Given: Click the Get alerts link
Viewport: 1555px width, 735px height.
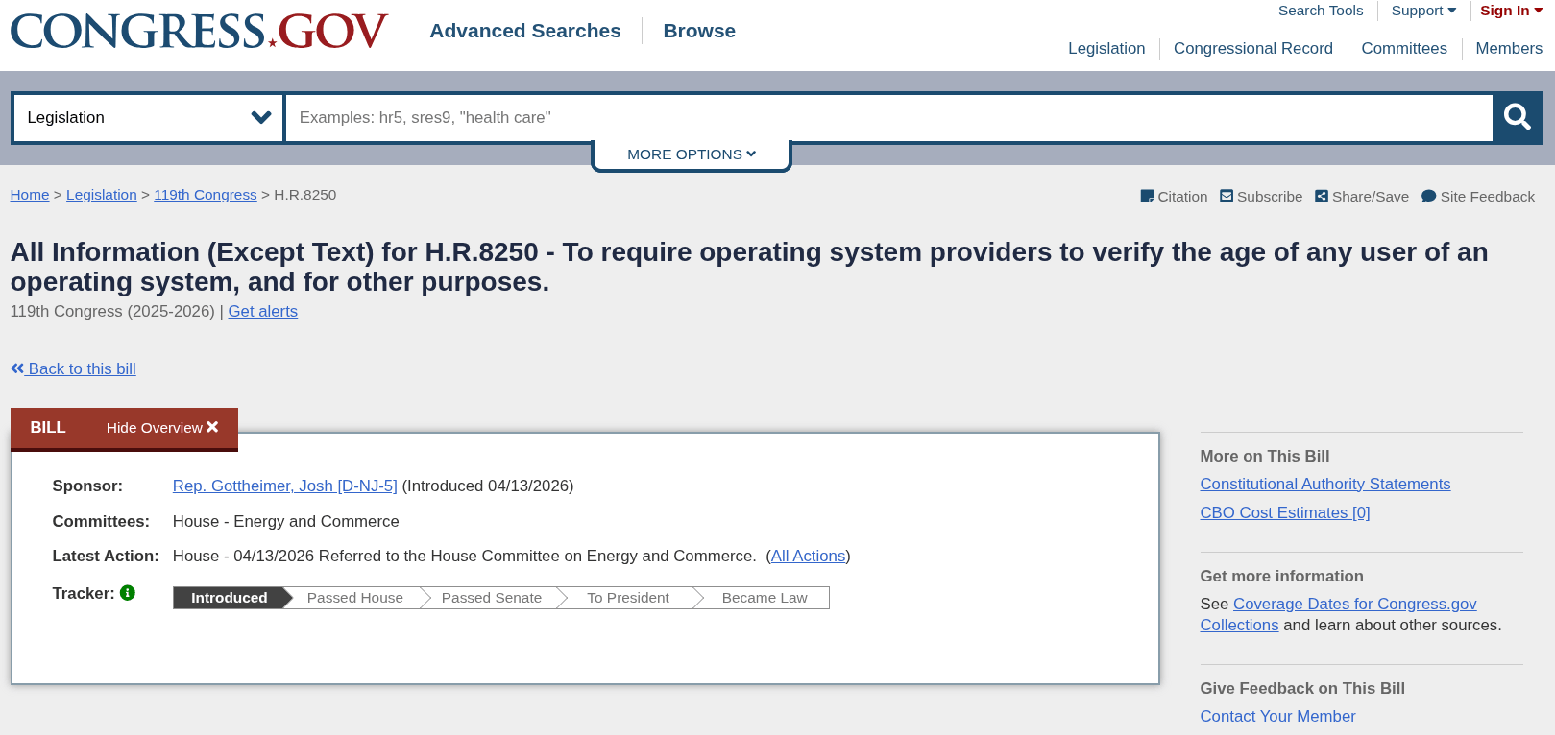Looking at the screenshot, I should [x=263, y=311].
